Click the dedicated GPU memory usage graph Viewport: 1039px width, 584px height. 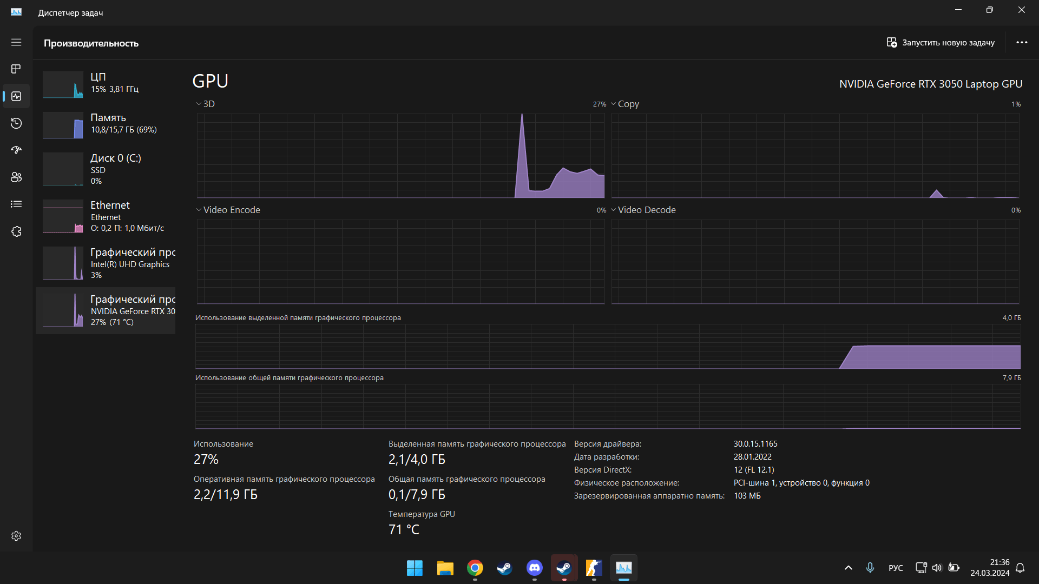coord(608,346)
